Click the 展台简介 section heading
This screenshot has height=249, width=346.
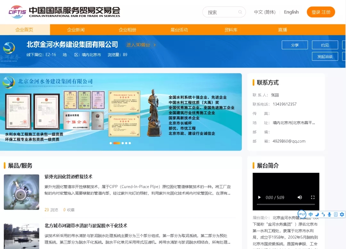tap(268, 166)
